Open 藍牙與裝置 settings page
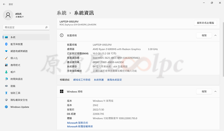The image size is (224, 131). (x=26, y=44)
